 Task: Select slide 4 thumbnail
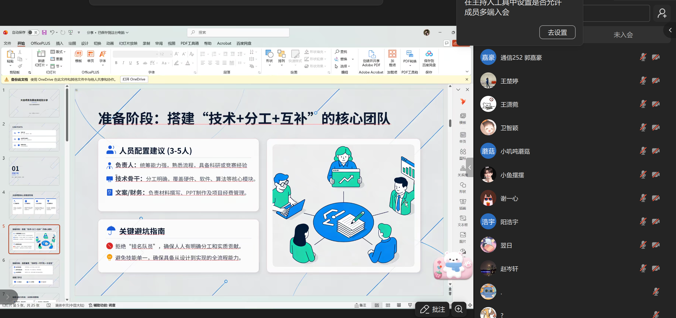(34, 205)
